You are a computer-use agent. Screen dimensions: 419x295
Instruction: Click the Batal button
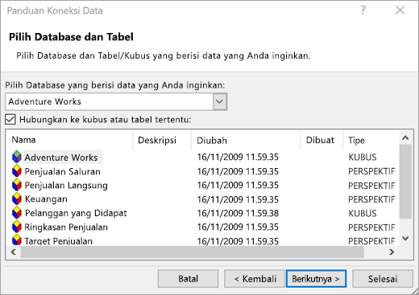188,279
